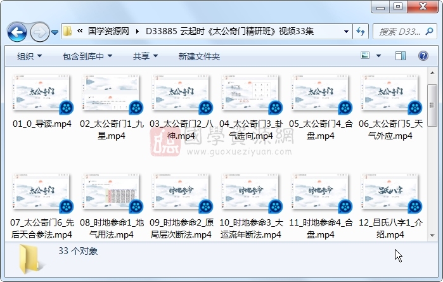
Task: Click file name 06_太公奇门5_天气外应.mp4
Action: pyautogui.click(x=390, y=130)
